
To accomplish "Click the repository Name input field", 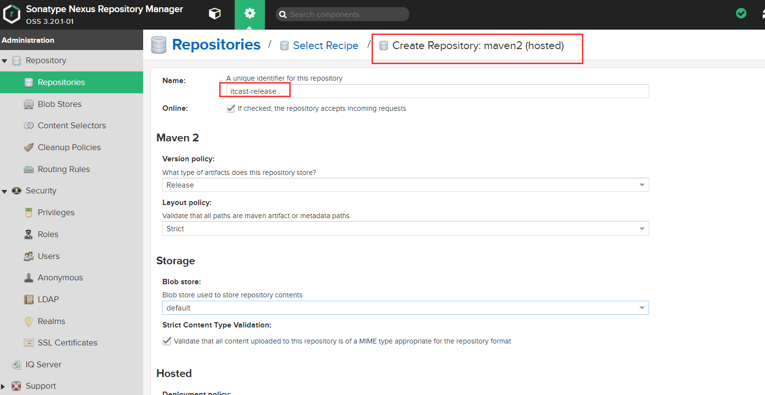I will point(437,91).
